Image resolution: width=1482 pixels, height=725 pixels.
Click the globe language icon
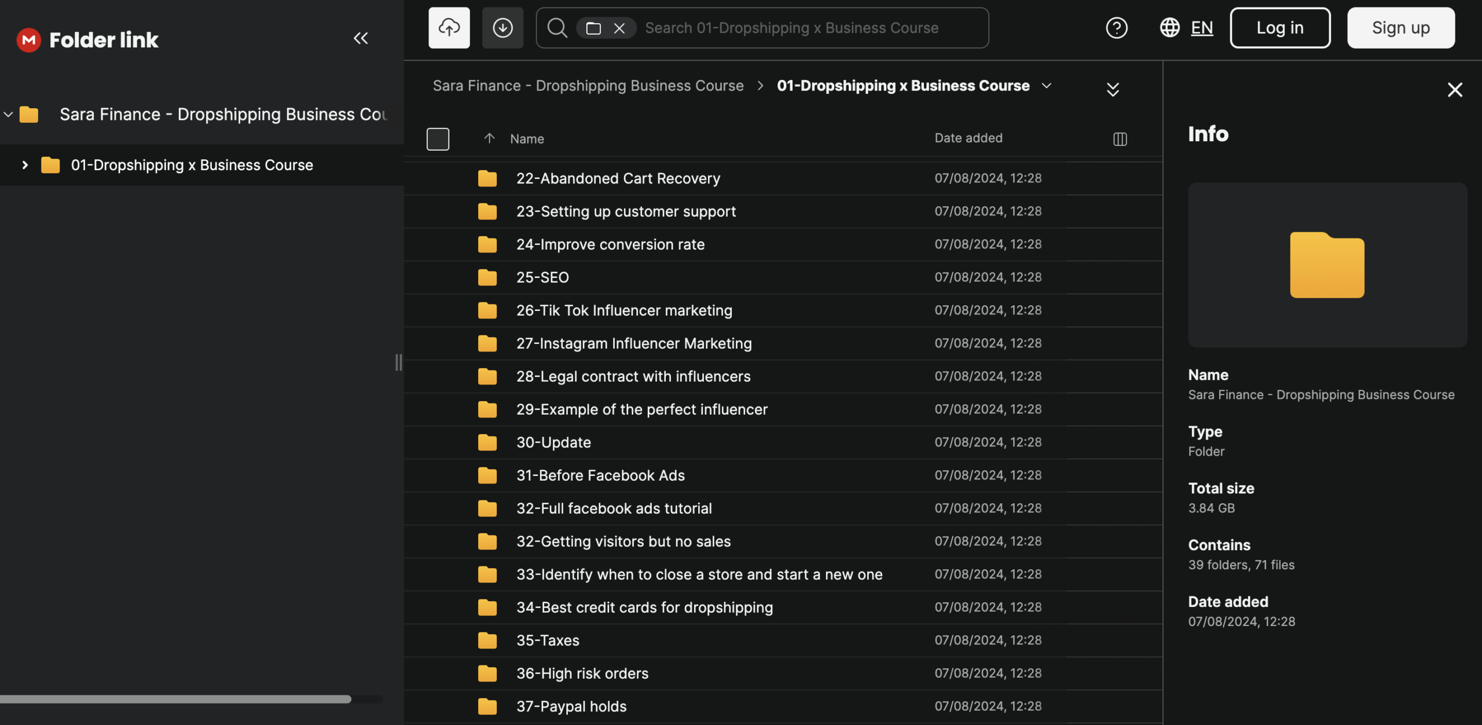[x=1169, y=28]
